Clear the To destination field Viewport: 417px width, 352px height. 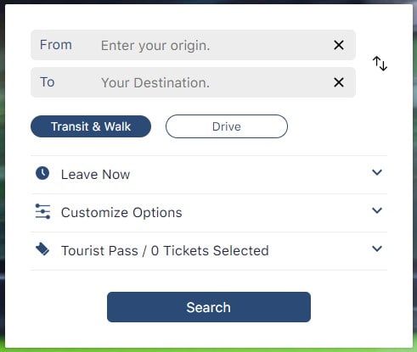point(339,82)
